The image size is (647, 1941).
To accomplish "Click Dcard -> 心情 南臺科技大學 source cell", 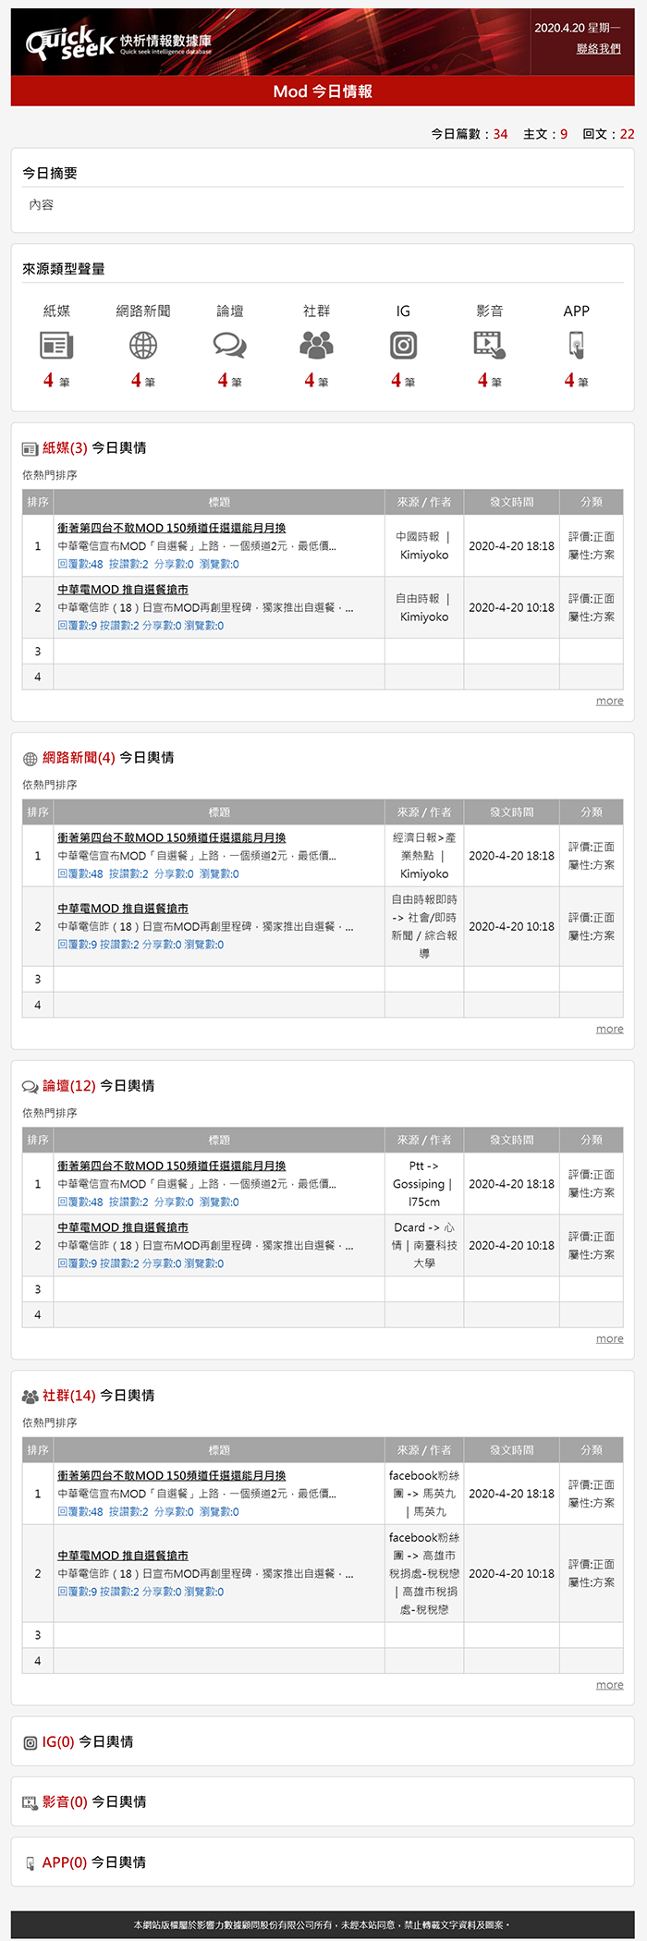I will [424, 1246].
